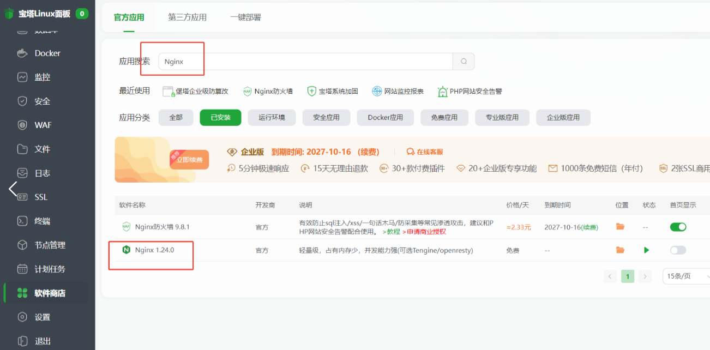Open folder location for Nginx 1.24.0 row
The width and height of the screenshot is (710, 350).
(620, 250)
